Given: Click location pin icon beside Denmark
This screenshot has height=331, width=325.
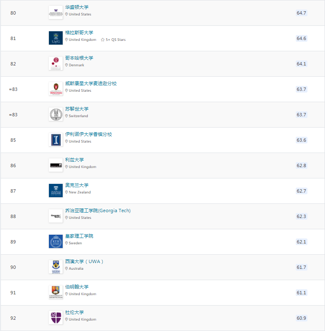Looking at the screenshot, I should tap(66, 65).
